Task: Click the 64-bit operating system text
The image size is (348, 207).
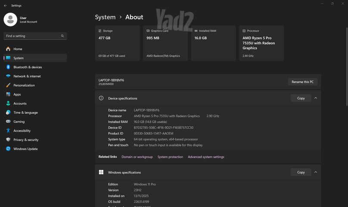Action: coord(166,139)
